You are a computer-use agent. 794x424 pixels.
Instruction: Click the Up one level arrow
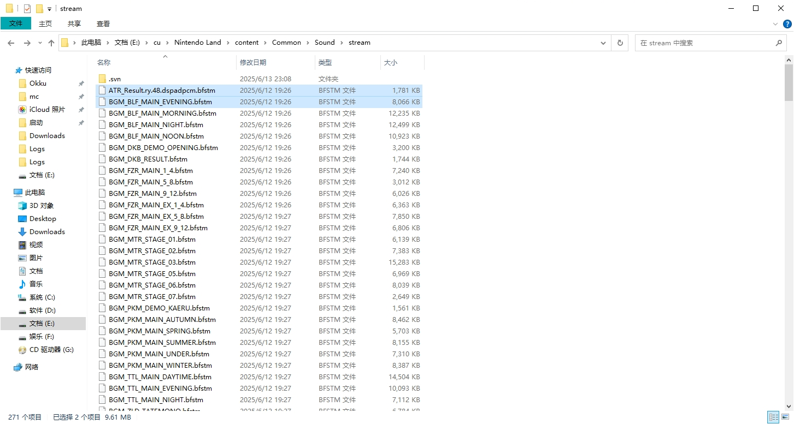click(x=51, y=43)
